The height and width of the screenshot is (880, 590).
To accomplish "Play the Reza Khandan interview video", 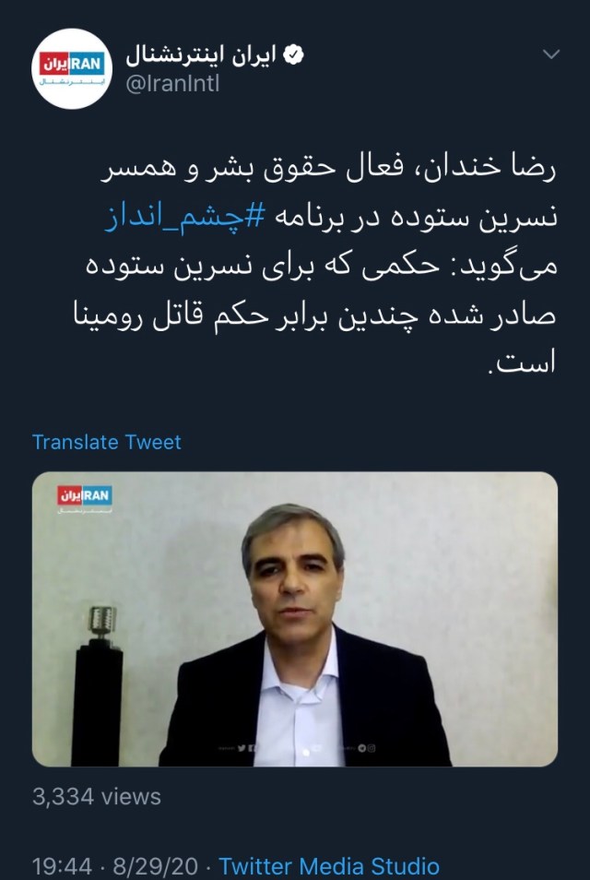I will 295,619.
